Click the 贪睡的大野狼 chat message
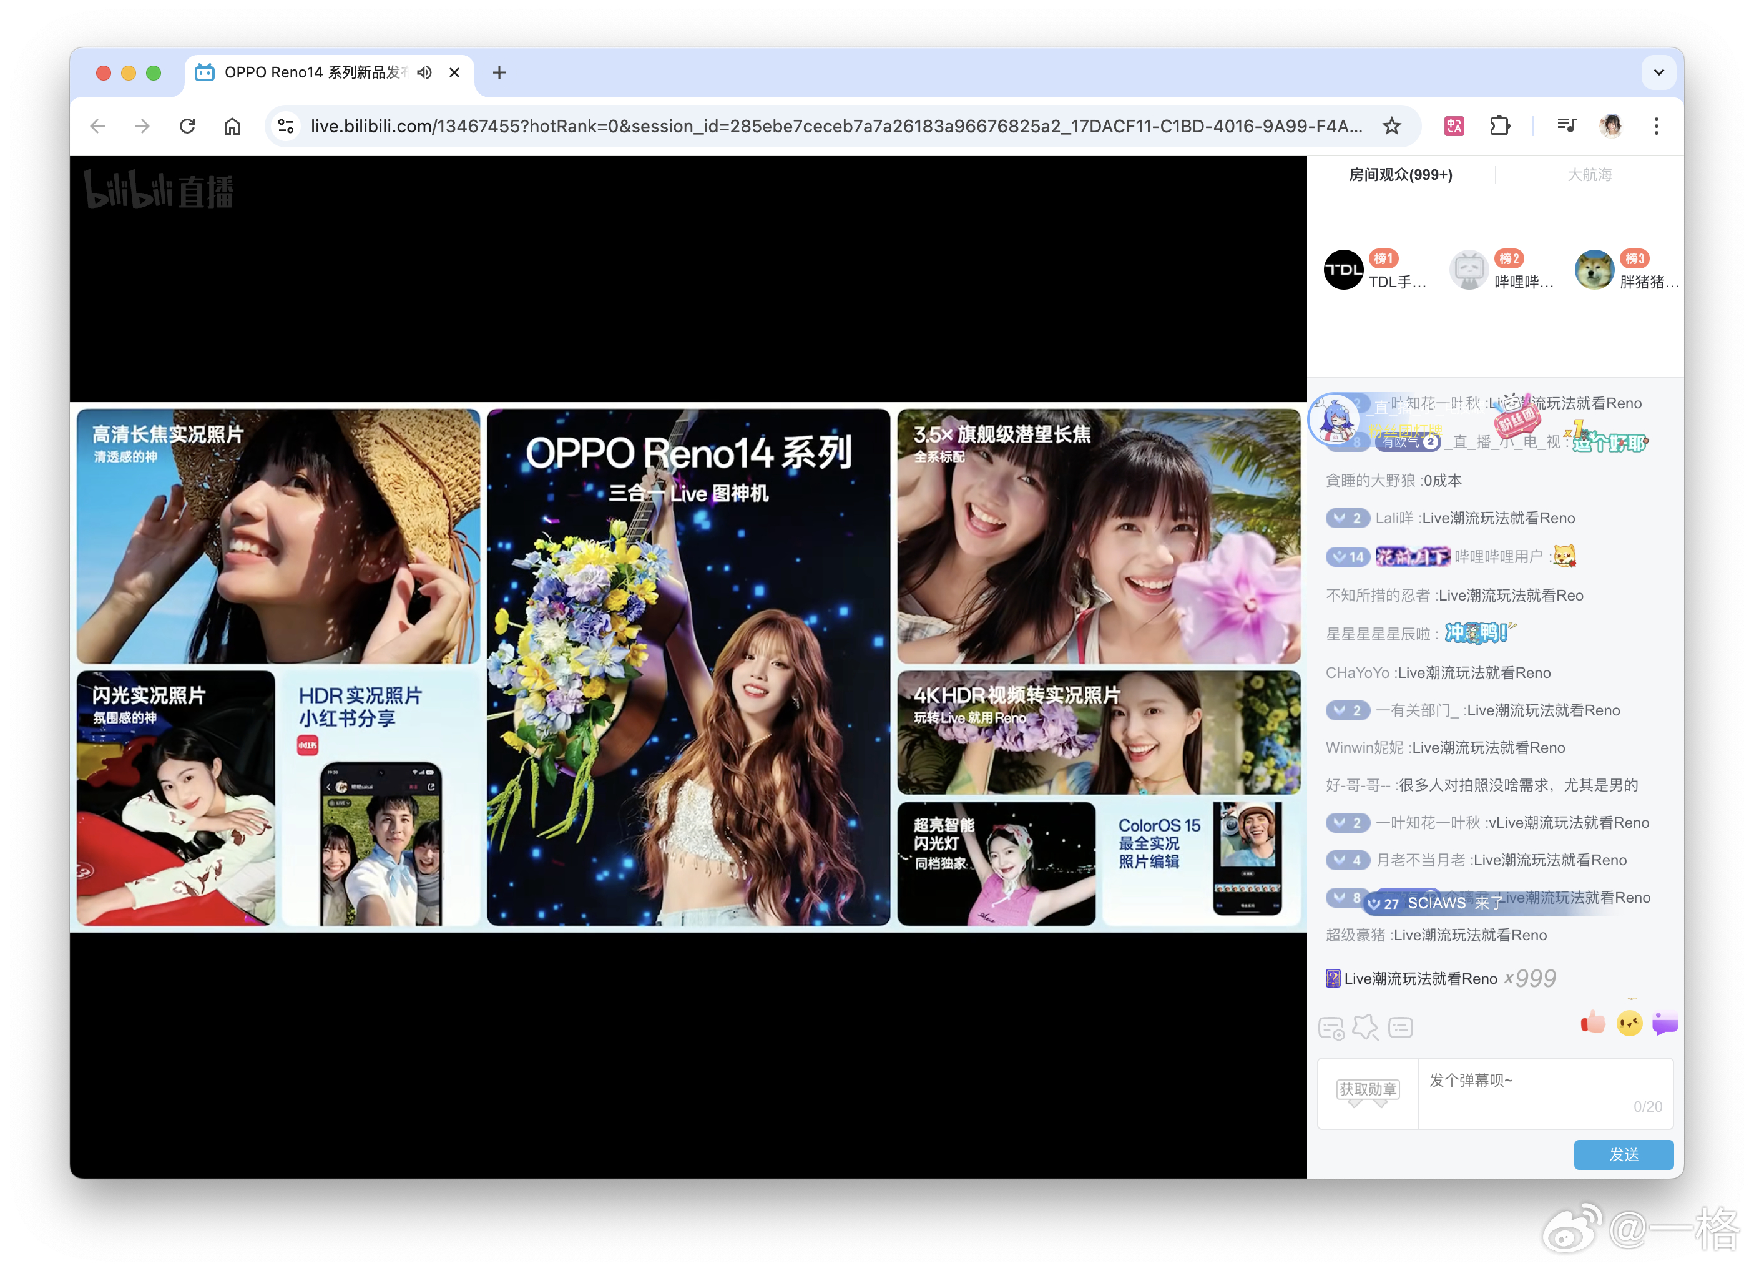 click(x=1394, y=481)
